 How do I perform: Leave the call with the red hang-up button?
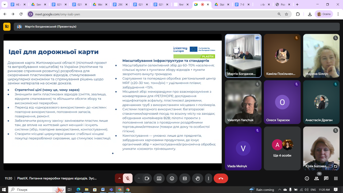point(221,178)
